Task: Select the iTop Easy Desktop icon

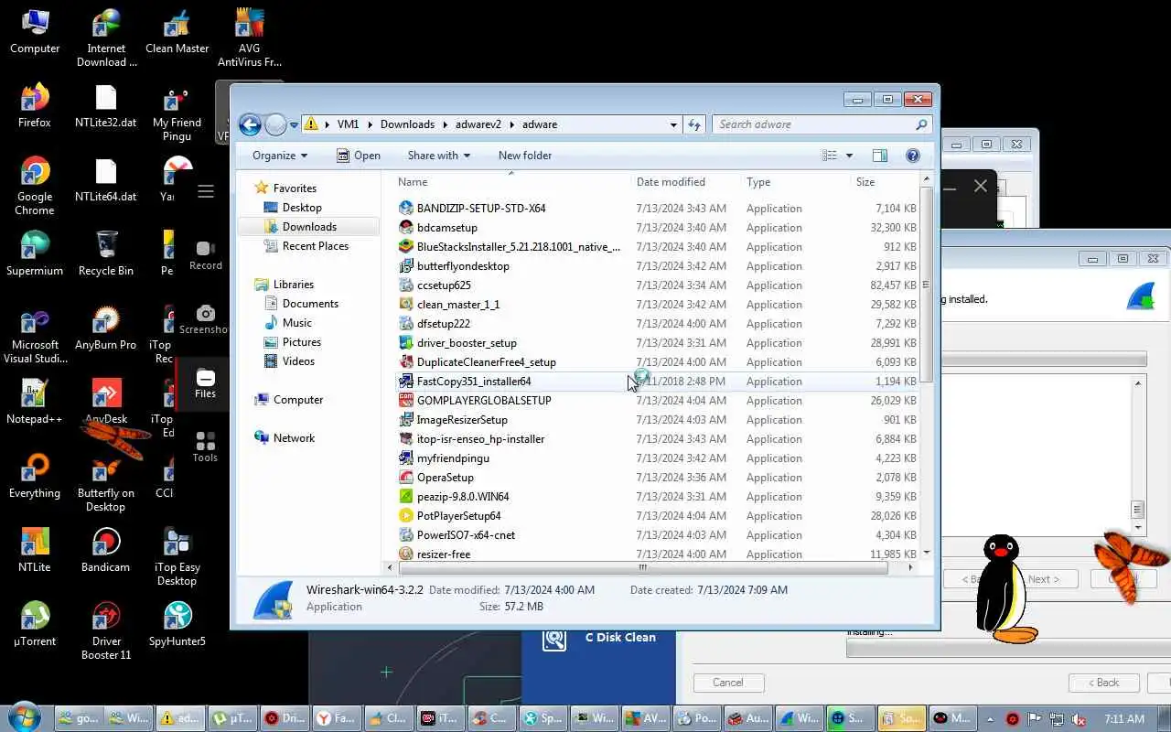Action: coord(177,557)
